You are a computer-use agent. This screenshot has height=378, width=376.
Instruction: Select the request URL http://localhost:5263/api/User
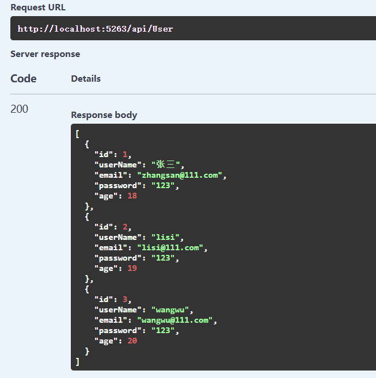coord(95,29)
